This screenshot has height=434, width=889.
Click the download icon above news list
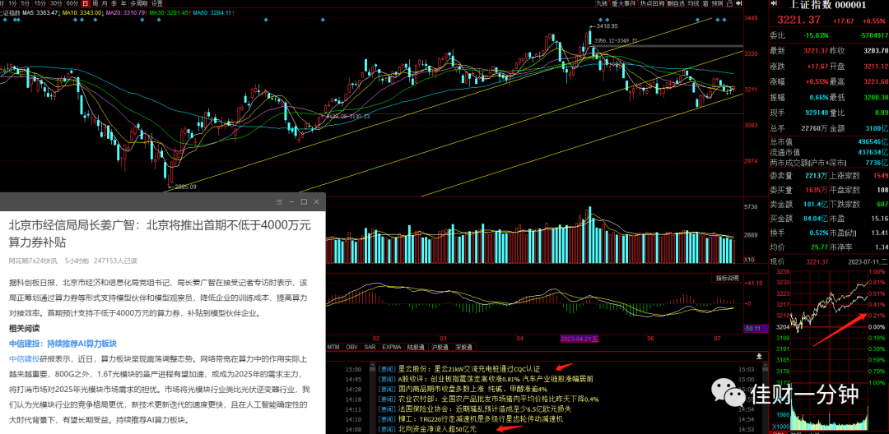click(759, 357)
